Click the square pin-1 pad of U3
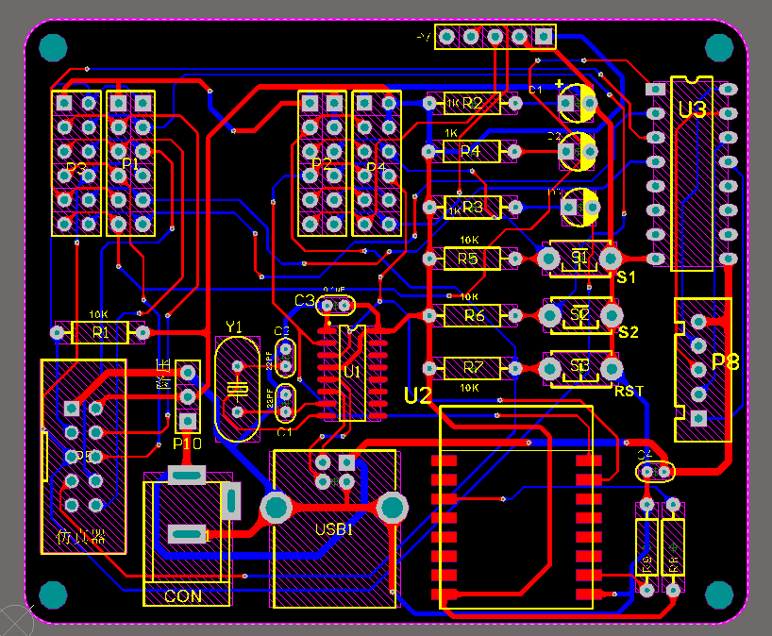 (655, 89)
